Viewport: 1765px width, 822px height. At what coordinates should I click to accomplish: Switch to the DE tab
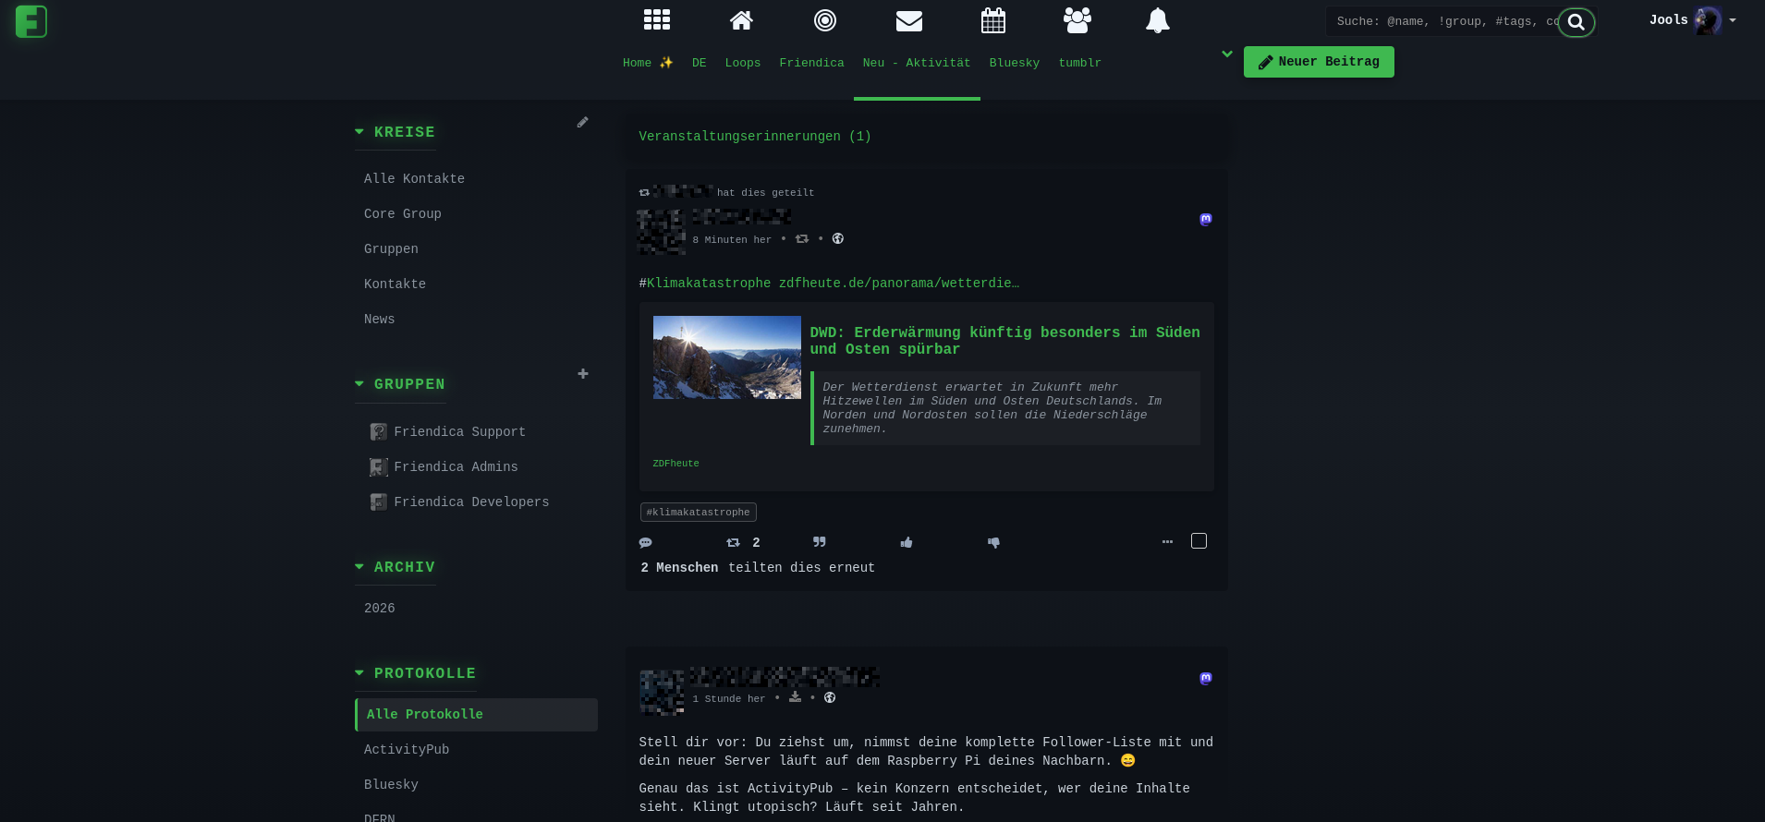tap(700, 63)
